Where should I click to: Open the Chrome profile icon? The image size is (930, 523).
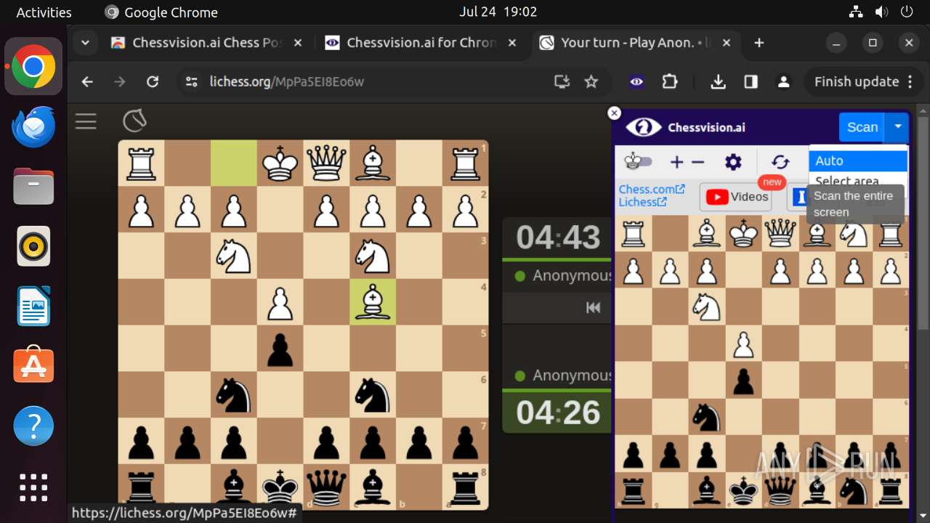point(784,82)
